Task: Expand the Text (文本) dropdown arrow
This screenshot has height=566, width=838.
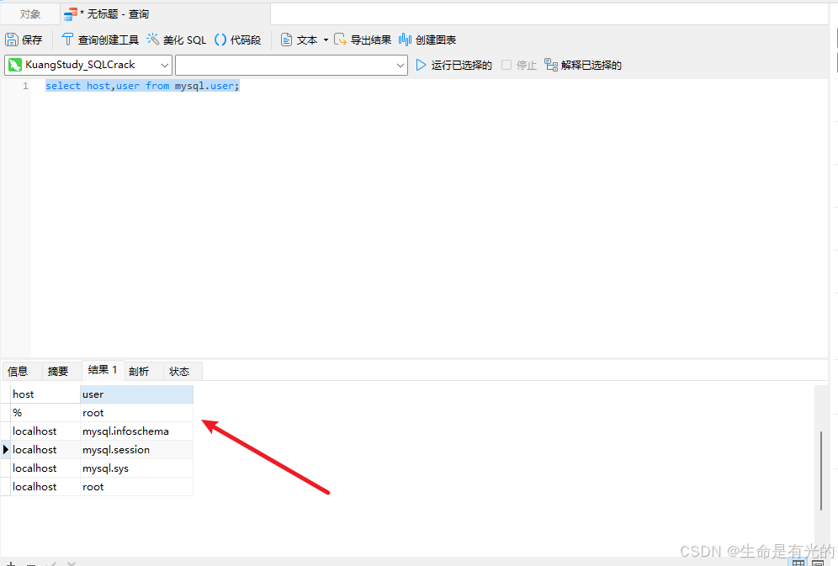Action: point(326,40)
